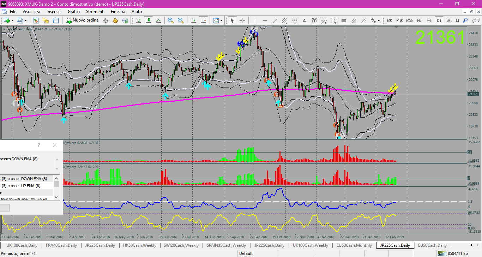Image resolution: width=482 pixels, height=257 pixels.
Task: Toggle the Navigator star-folder icon
Action: click(46, 20)
